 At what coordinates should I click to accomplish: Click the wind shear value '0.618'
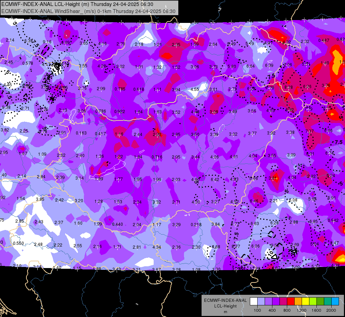[x=138, y=89]
